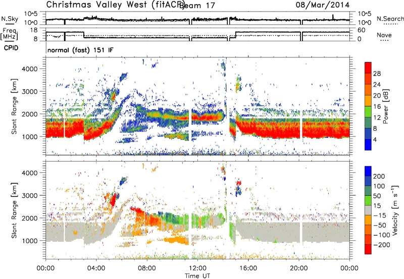This screenshot has width=404, height=279.
Task: Click the 'Time UT' axis title
Action: (x=197, y=276)
